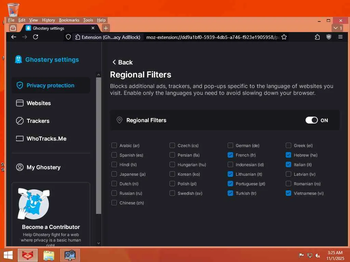350x262 pixels.
Task: Open a new tab with plus button
Action: (x=106, y=28)
